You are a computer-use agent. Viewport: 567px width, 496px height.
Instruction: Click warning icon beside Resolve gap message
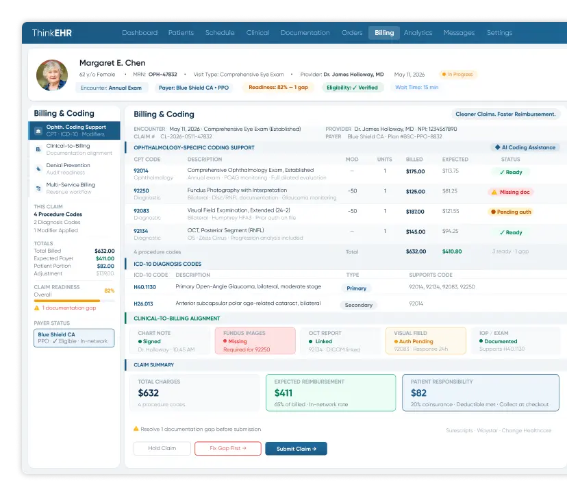136,429
